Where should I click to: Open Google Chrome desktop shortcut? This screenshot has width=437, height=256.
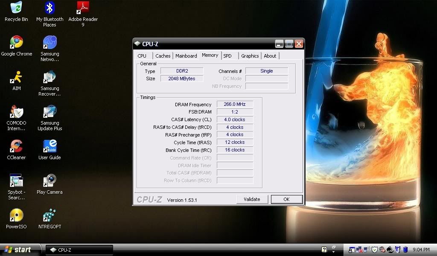[x=16, y=43]
